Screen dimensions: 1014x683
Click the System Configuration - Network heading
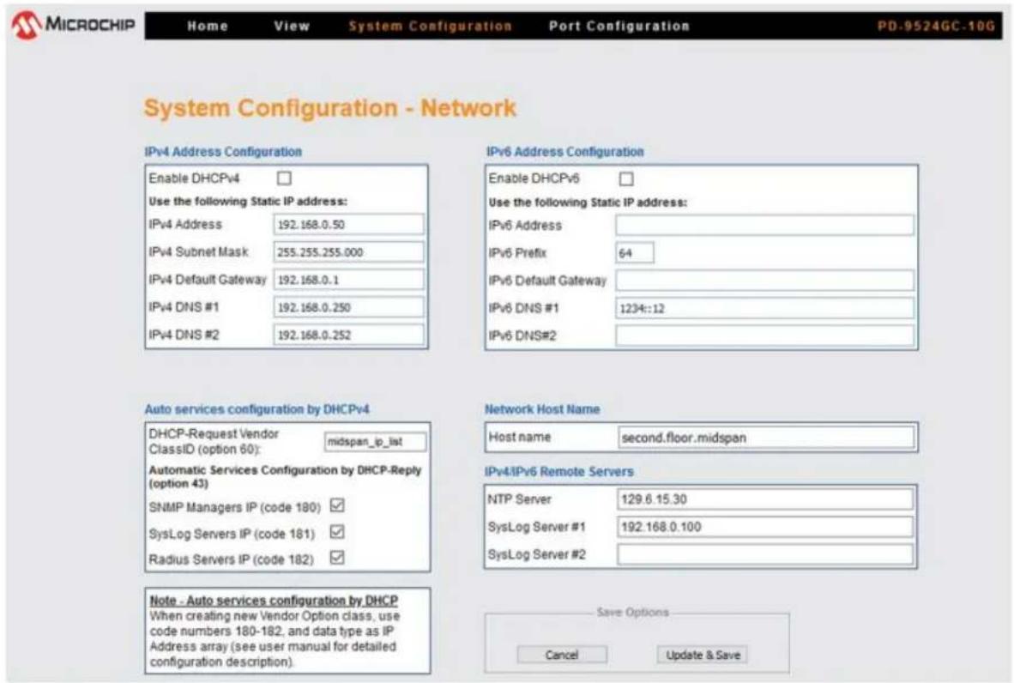point(329,108)
